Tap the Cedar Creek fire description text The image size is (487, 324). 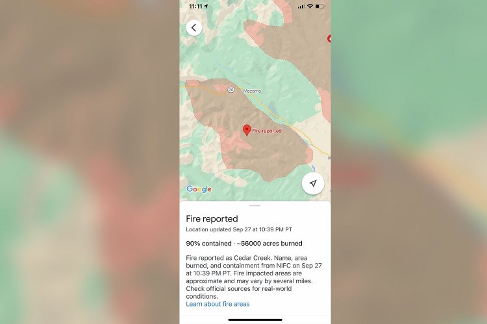[254, 277]
